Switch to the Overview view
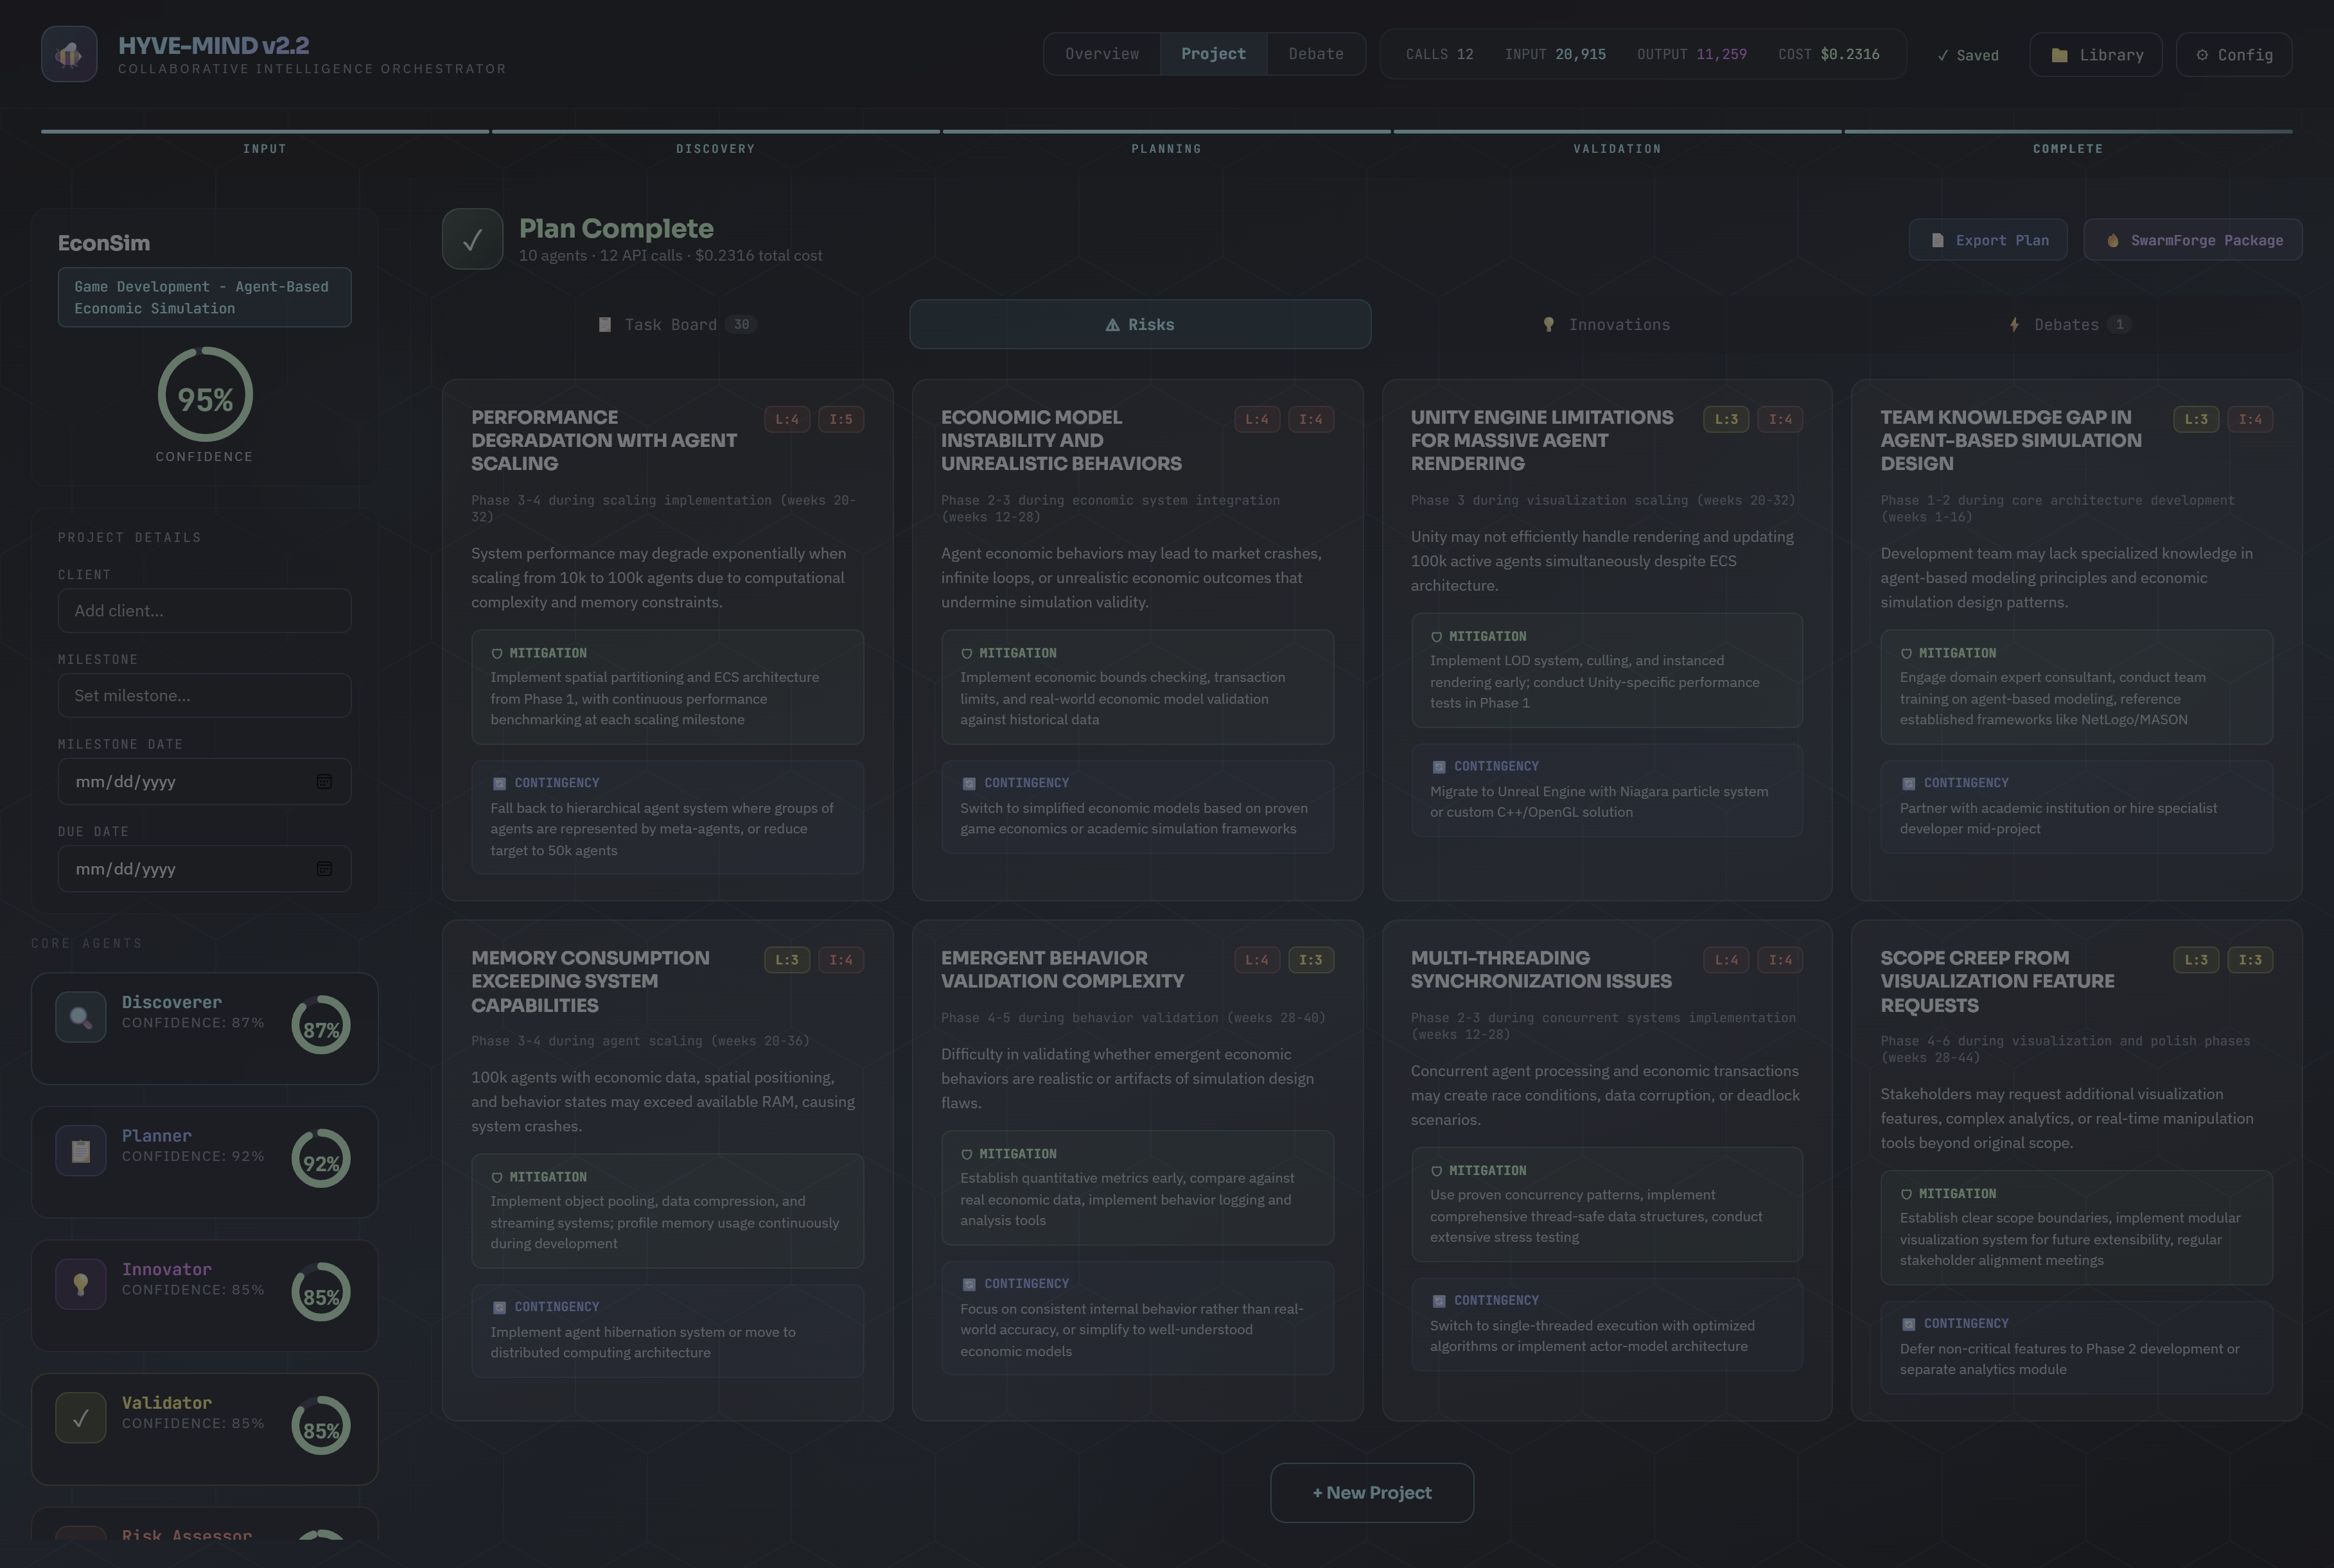 [1101, 54]
